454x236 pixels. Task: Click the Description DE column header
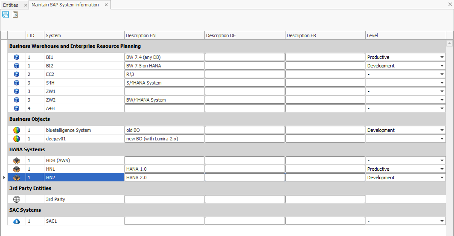coord(244,35)
